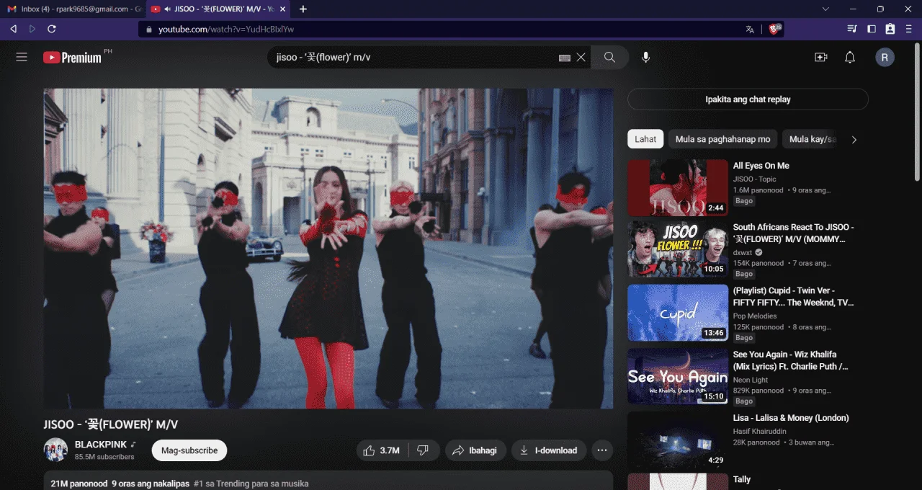Expand more actions three-dot menu
The image size is (922, 490).
602,450
